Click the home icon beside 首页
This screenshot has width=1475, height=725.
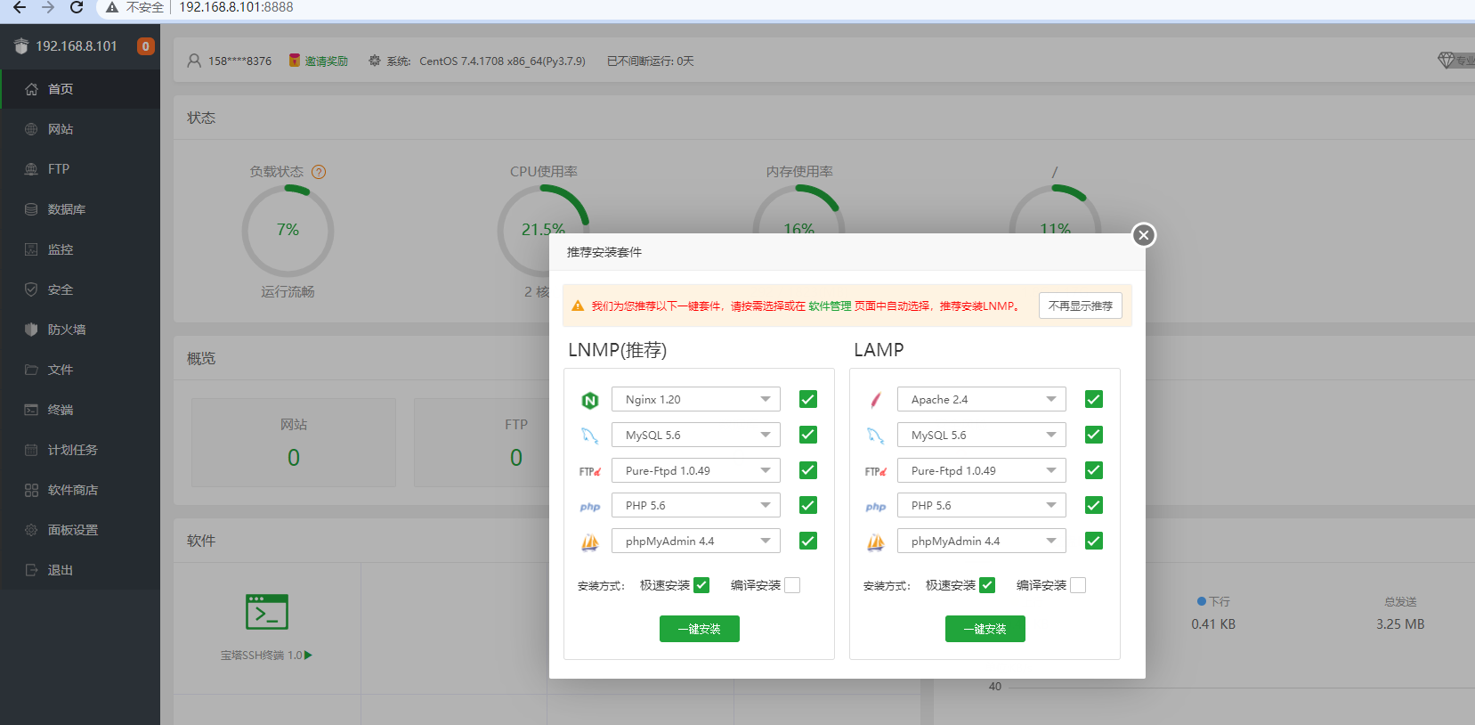click(31, 89)
